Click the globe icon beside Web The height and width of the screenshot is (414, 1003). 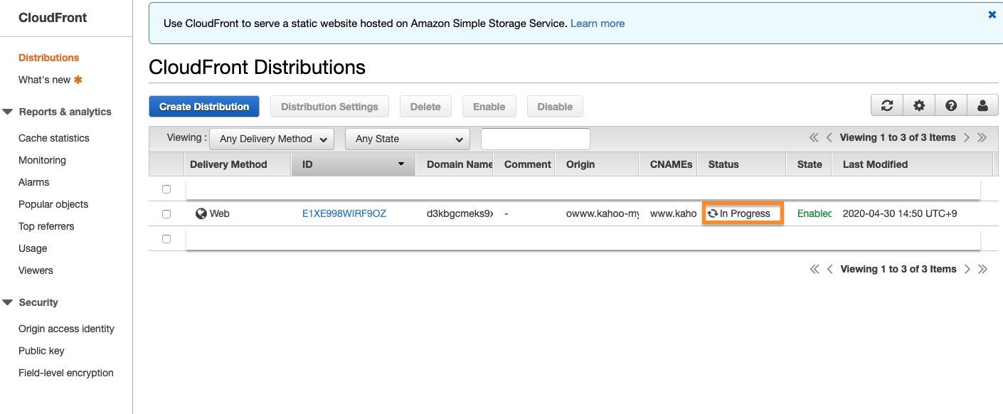pos(201,213)
